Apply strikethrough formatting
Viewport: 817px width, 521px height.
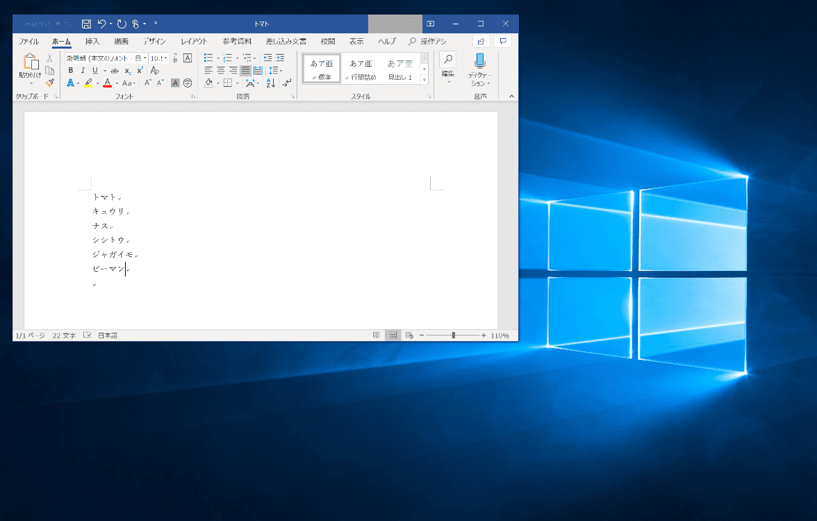click(x=115, y=70)
